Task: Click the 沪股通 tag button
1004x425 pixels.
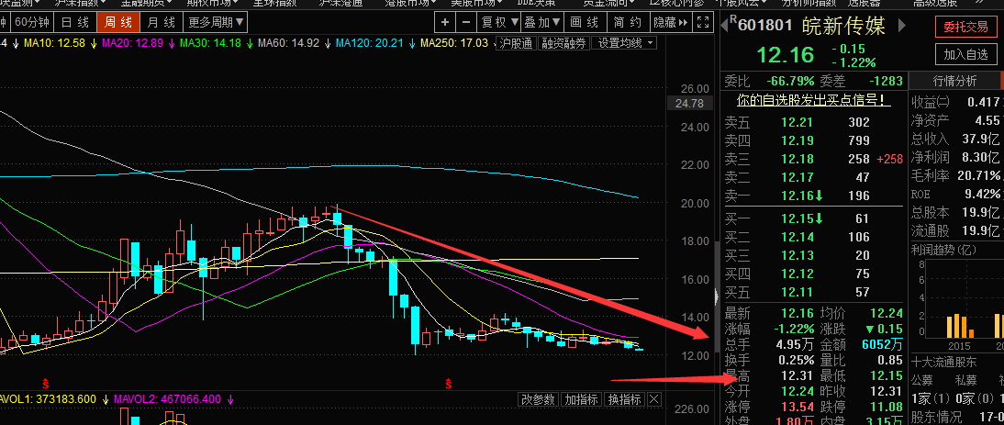Action: point(517,43)
